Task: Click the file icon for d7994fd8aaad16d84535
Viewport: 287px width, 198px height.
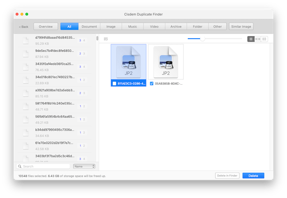Action: tap(26, 40)
